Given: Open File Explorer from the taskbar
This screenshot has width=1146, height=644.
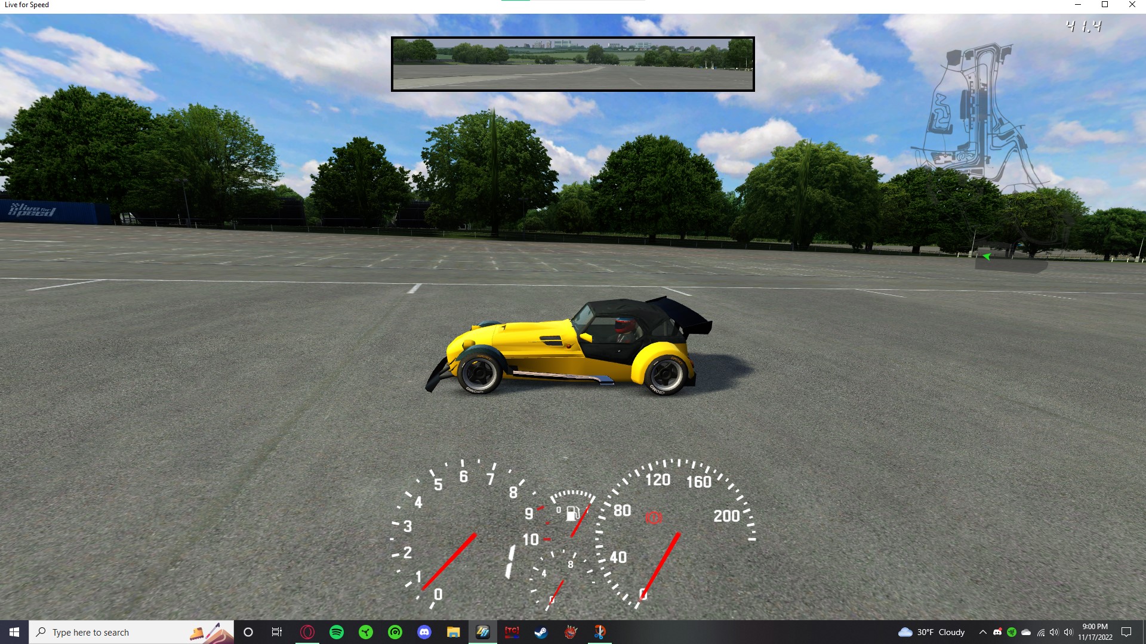Looking at the screenshot, I should click(x=454, y=632).
